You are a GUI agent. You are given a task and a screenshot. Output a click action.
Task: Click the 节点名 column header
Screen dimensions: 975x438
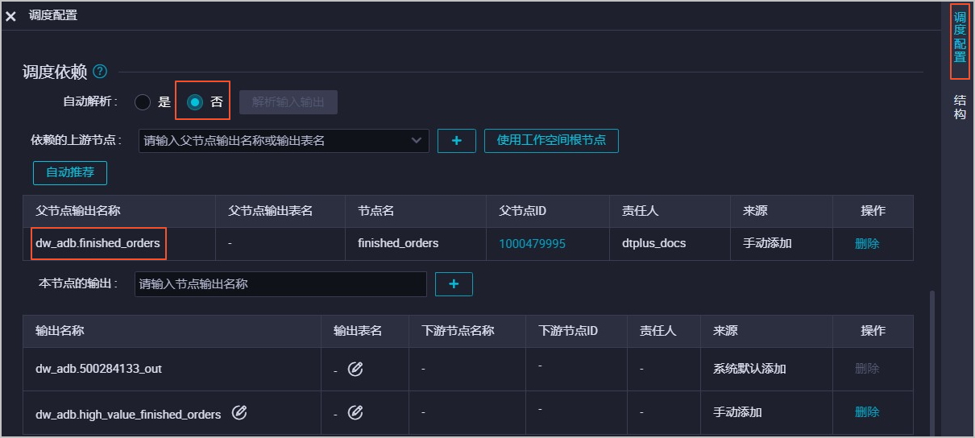click(375, 211)
